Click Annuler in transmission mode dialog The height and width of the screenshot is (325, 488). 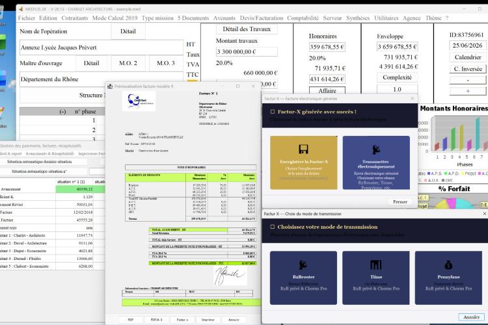[472, 317]
